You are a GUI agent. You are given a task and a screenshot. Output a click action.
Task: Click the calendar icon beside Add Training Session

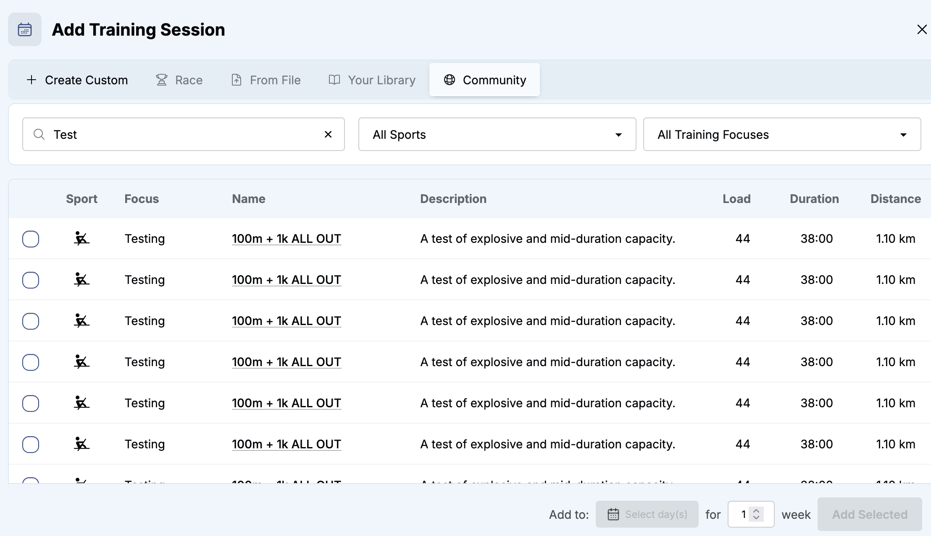(25, 29)
